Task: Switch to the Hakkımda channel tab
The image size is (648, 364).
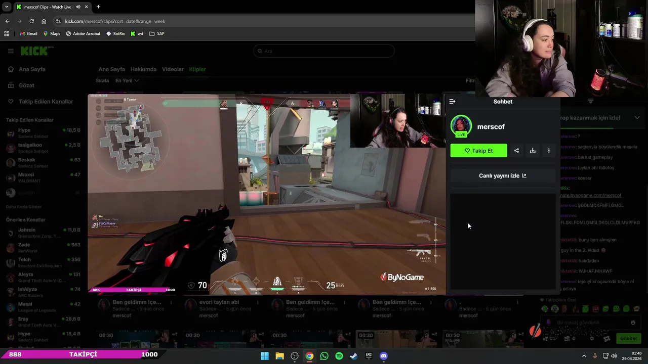Action: [x=143, y=69]
